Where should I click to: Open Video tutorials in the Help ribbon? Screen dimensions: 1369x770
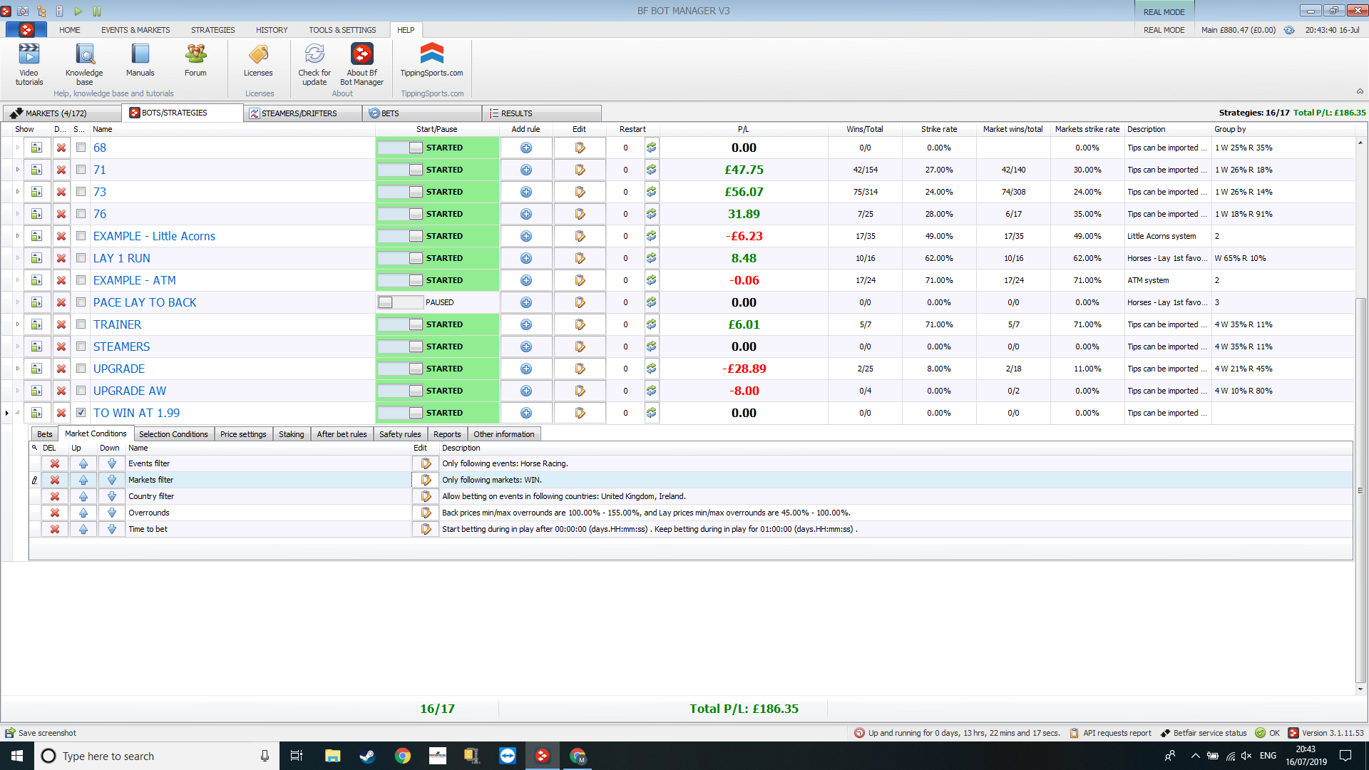(29, 63)
